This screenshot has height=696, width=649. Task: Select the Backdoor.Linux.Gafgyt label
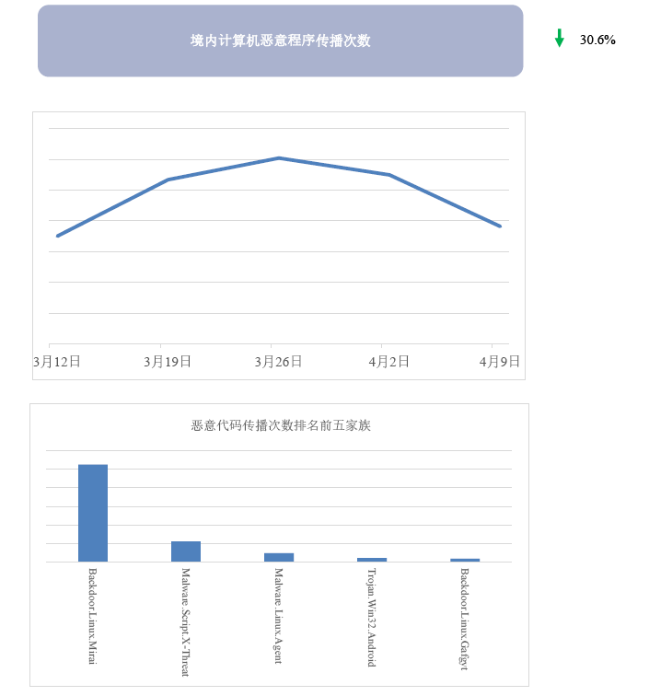click(x=464, y=619)
